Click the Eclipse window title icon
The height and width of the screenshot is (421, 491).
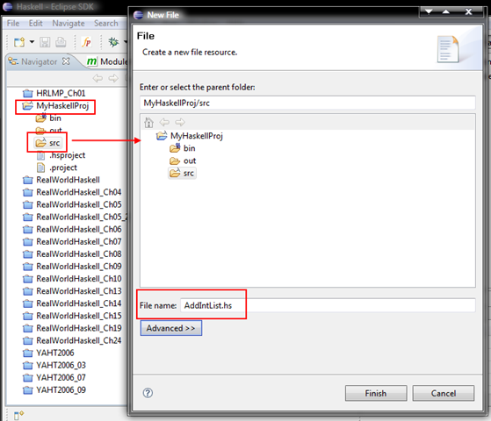pyautogui.click(x=8, y=6)
